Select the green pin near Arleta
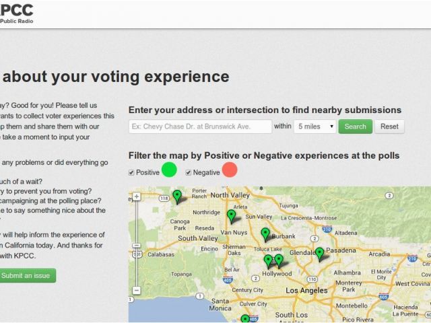The width and height of the screenshot is (431, 323). pos(232,217)
